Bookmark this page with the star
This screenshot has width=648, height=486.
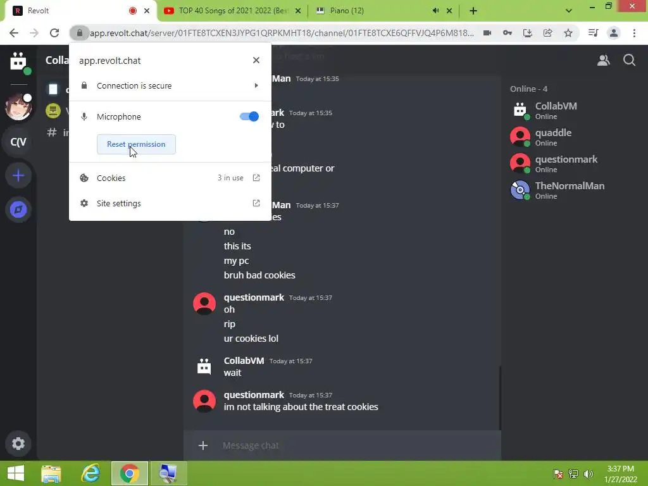point(568,33)
